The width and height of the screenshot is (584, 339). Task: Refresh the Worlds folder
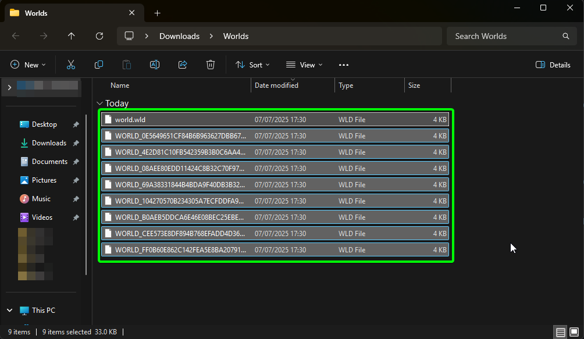tap(99, 36)
